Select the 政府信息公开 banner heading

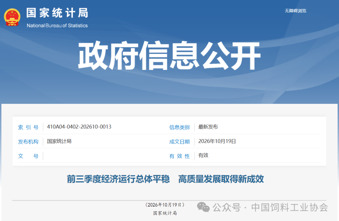point(169,56)
